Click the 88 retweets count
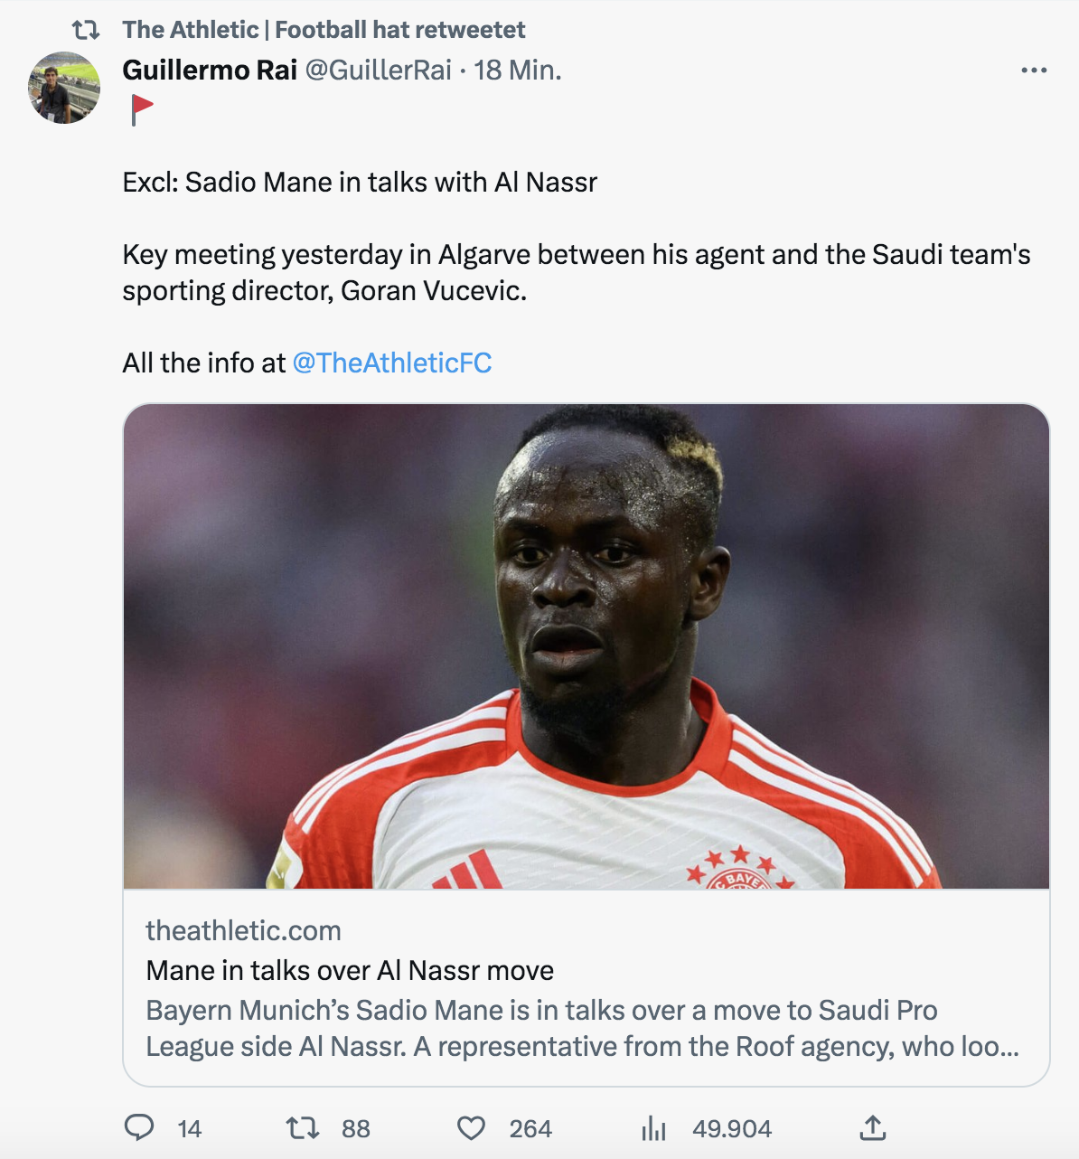Image resolution: width=1079 pixels, height=1159 pixels. tap(356, 1128)
